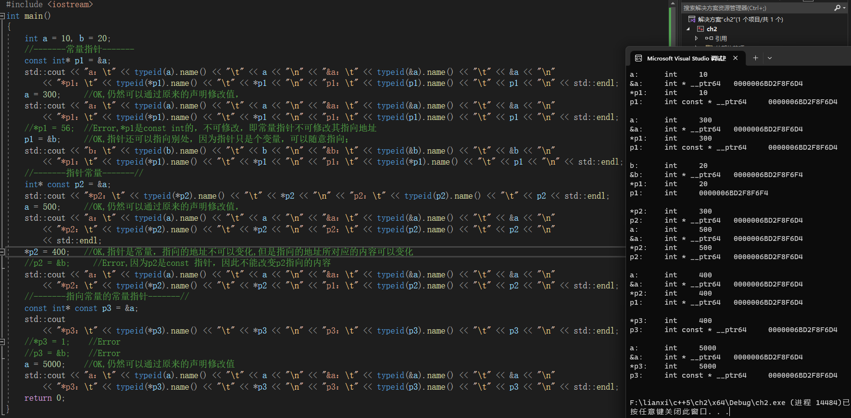
Task: Click the solution "ch2" icon in the tree
Action: 692,19
